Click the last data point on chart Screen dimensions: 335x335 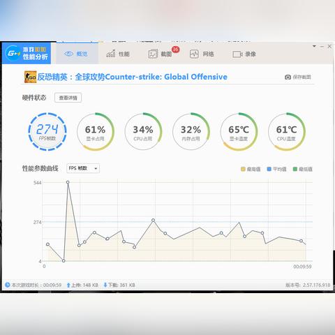301,241
